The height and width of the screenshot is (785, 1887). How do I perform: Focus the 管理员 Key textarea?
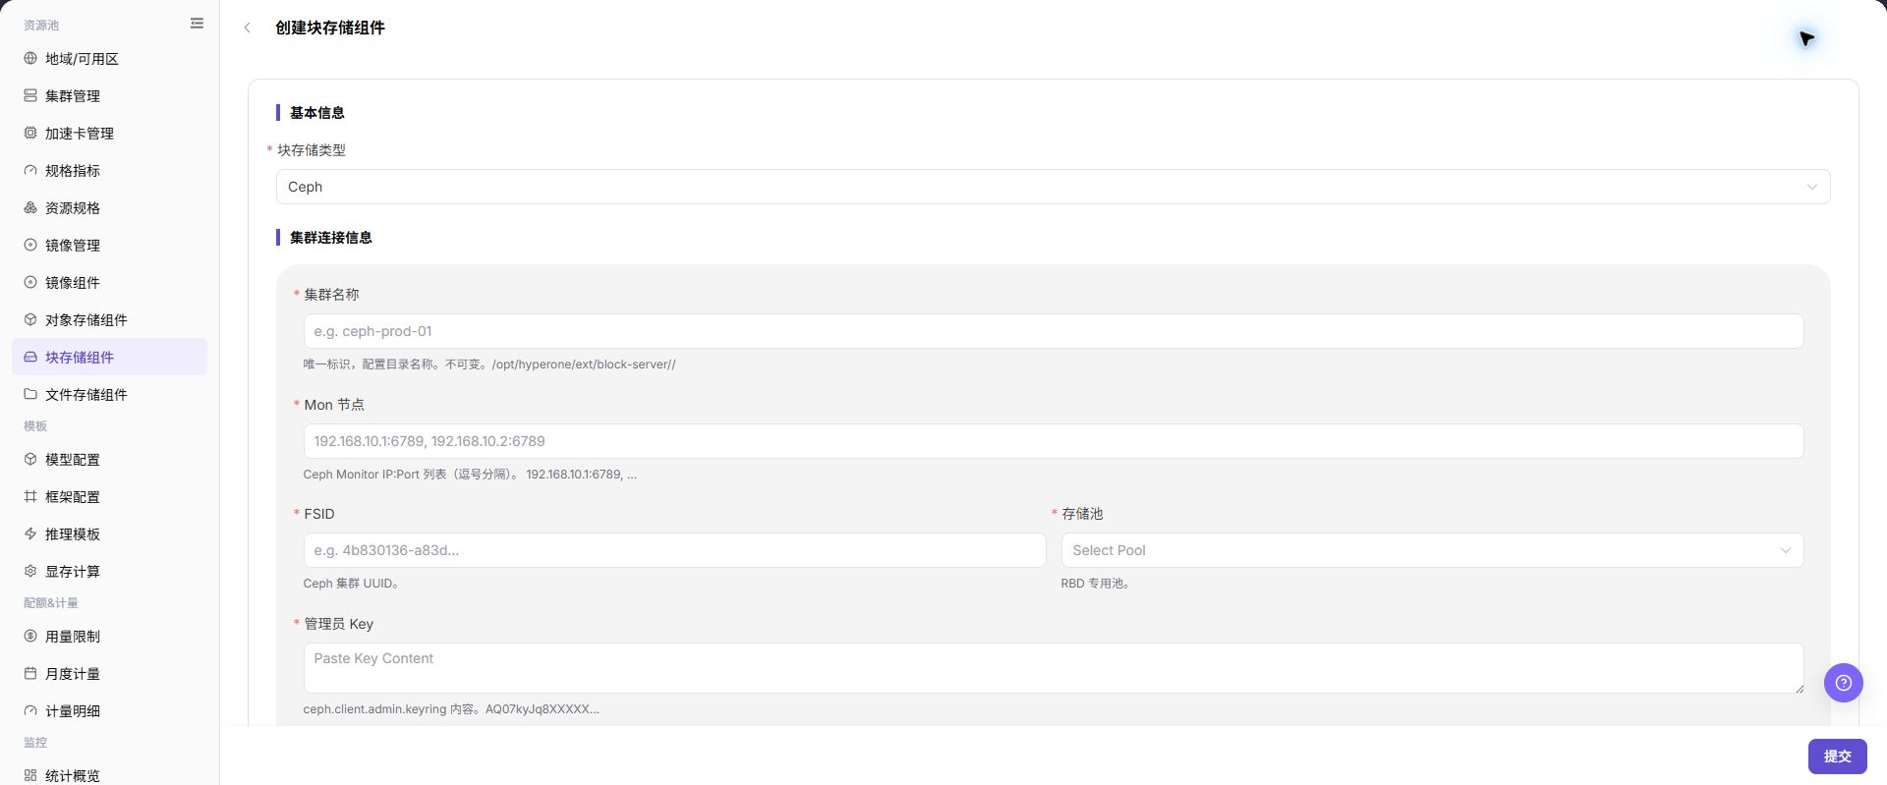click(x=1054, y=668)
